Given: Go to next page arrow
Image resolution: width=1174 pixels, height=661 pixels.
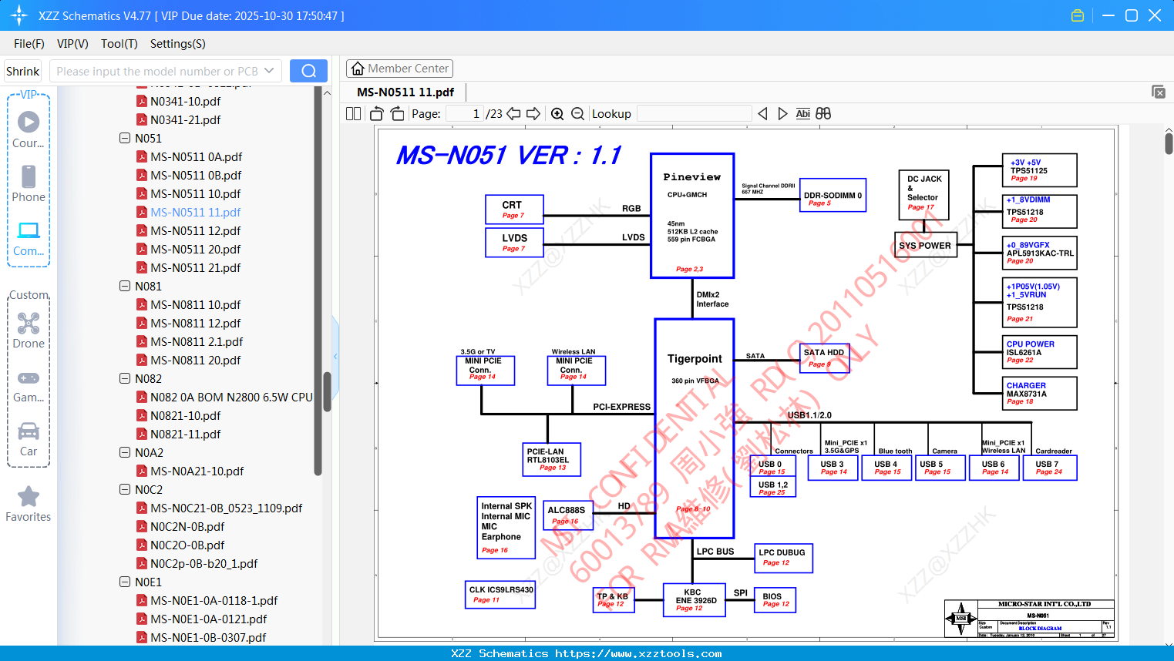Looking at the screenshot, I should 533,114.
